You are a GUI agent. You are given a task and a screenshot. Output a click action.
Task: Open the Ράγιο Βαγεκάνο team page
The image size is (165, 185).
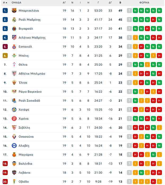click(x=30, y=92)
